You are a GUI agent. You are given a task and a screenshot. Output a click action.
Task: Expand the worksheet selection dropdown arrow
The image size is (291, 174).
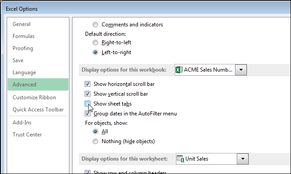pos(243,159)
